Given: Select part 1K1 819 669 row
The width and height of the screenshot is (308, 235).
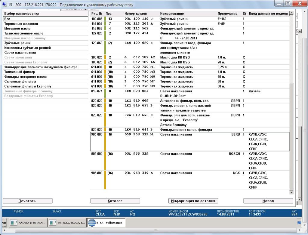Looking at the screenshot, I should click(x=190, y=101).
